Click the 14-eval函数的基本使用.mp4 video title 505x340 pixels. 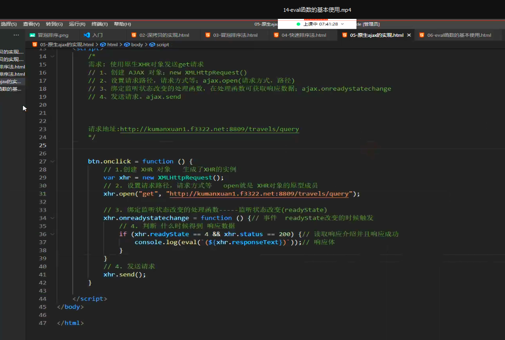coord(317,10)
